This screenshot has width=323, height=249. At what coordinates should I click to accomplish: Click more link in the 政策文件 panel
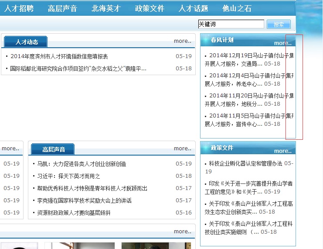(282, 151)
